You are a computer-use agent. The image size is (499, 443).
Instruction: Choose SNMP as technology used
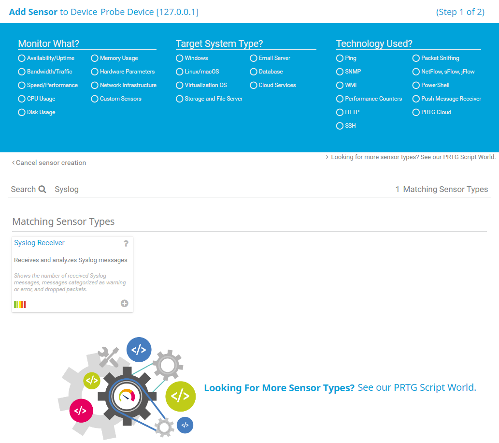[340, 72]
